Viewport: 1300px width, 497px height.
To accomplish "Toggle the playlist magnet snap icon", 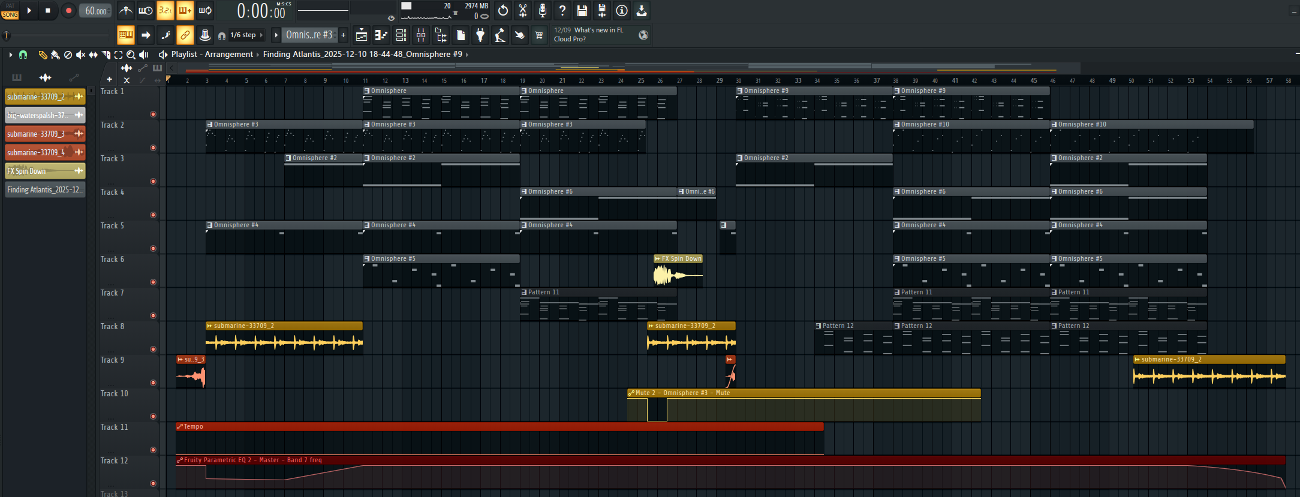I will click(x=23, y=55).
